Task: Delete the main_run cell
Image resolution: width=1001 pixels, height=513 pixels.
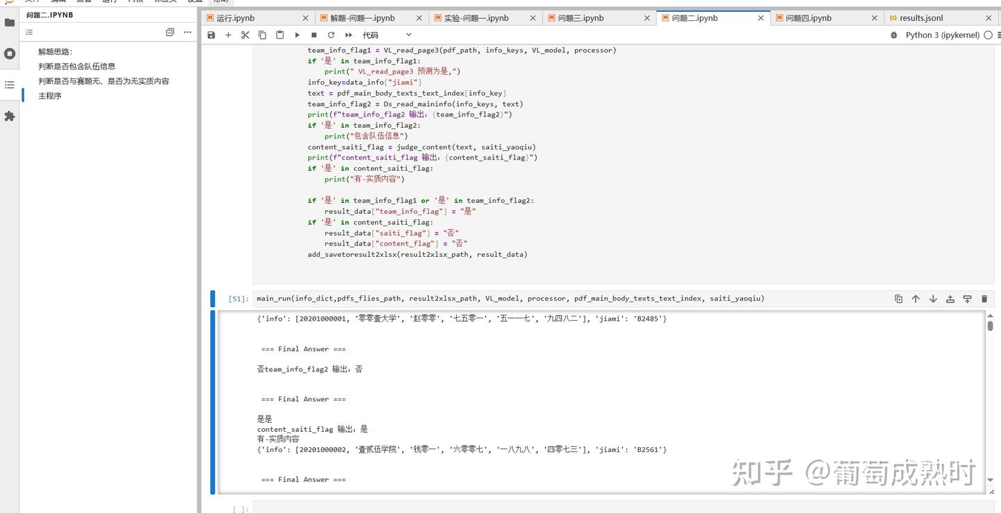Action: click(984, 298)
